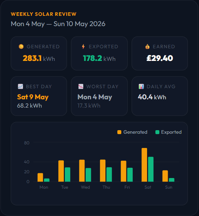
Task: Click the Sat axis label
Action: (x=148, y=187)
